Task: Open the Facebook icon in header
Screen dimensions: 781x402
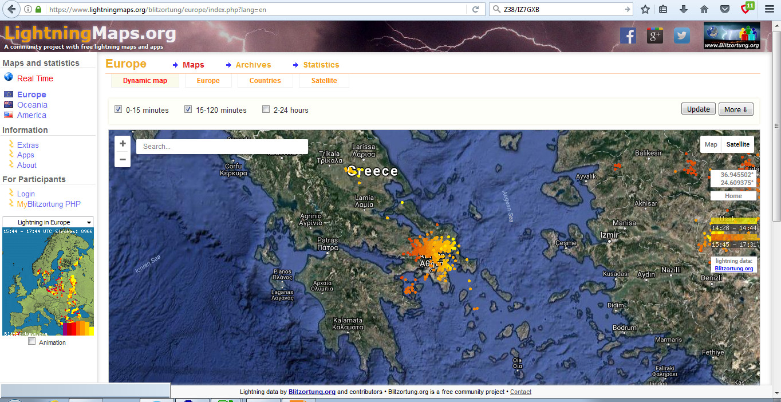Action: tap(628, 36)
